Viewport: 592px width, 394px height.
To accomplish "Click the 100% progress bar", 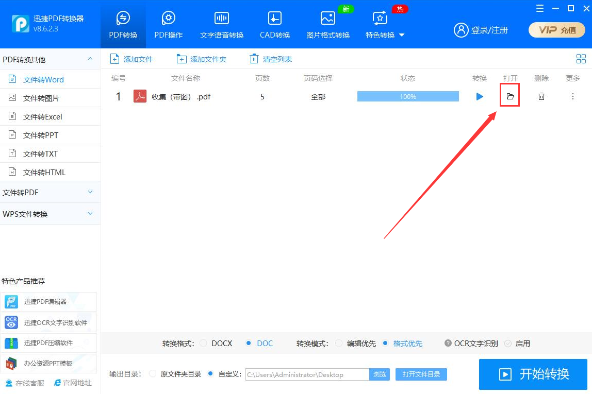I will pos(408,96).
